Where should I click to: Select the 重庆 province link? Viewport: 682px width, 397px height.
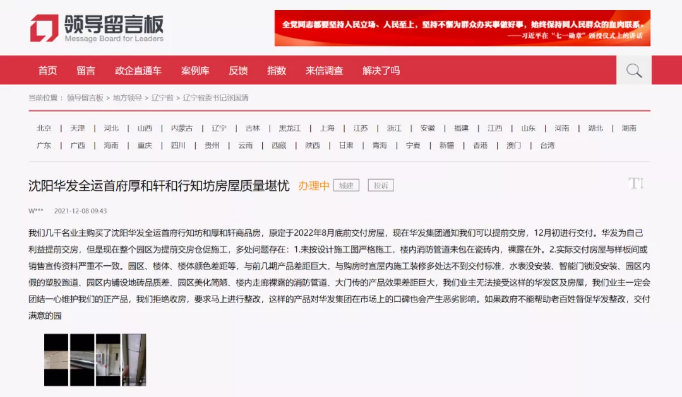pyautogui.click(x=145, y=146)
